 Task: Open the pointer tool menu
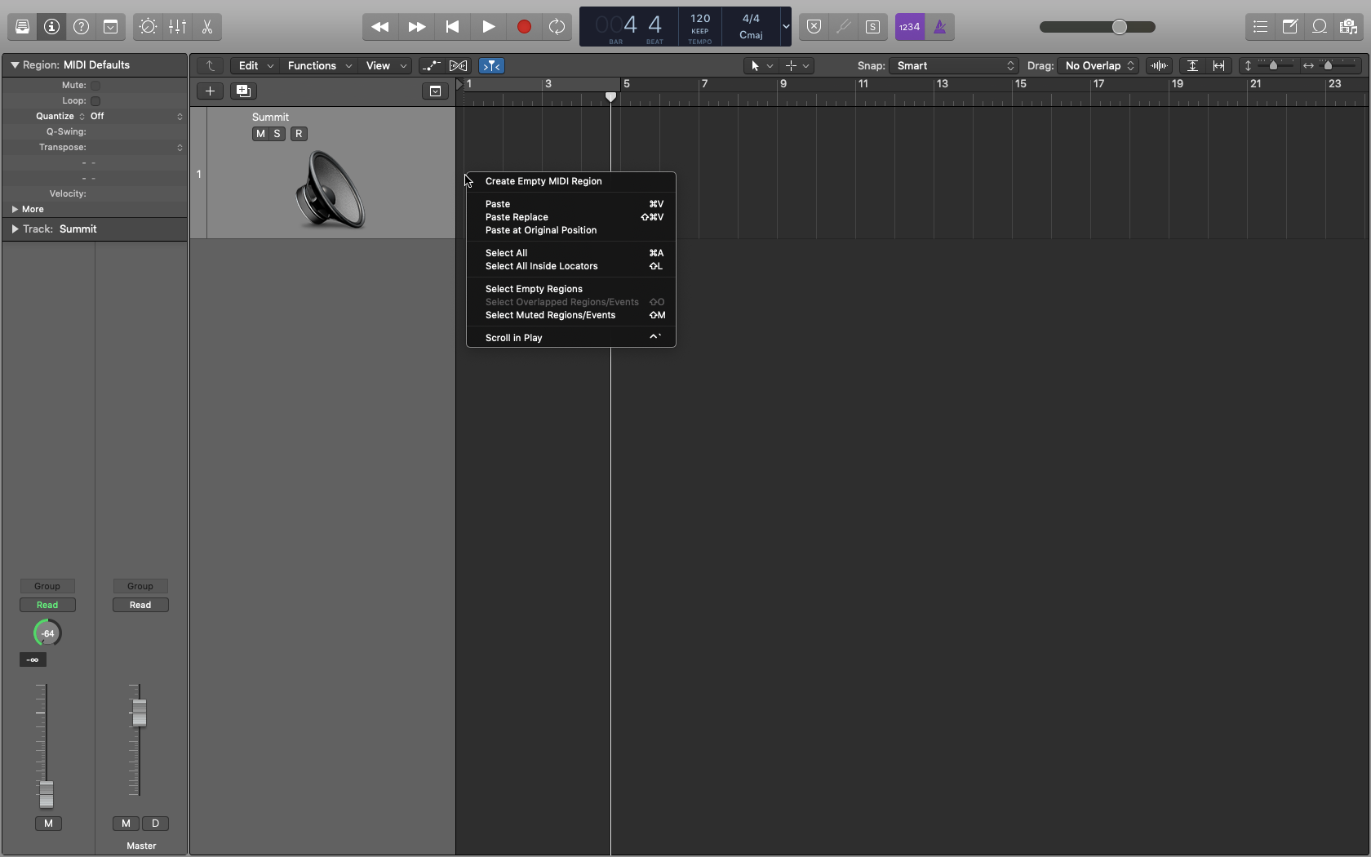click(761, 65)
